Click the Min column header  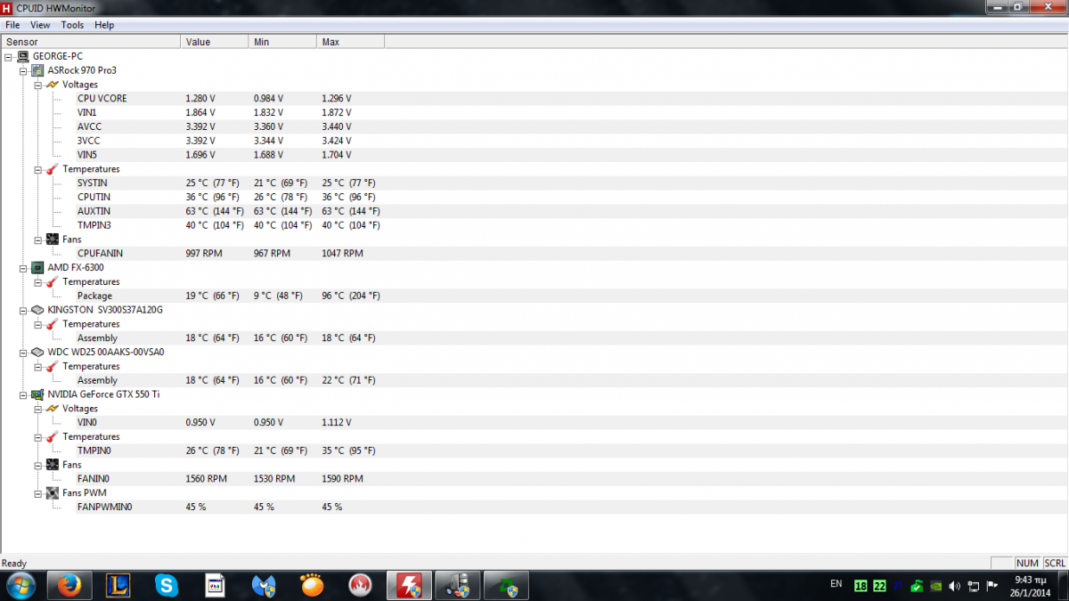(282, 42)
